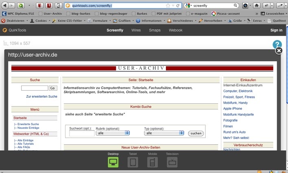Open the Cookies developer menu
The height and width of the screenshot is (173, 288).
coord(40,21)
